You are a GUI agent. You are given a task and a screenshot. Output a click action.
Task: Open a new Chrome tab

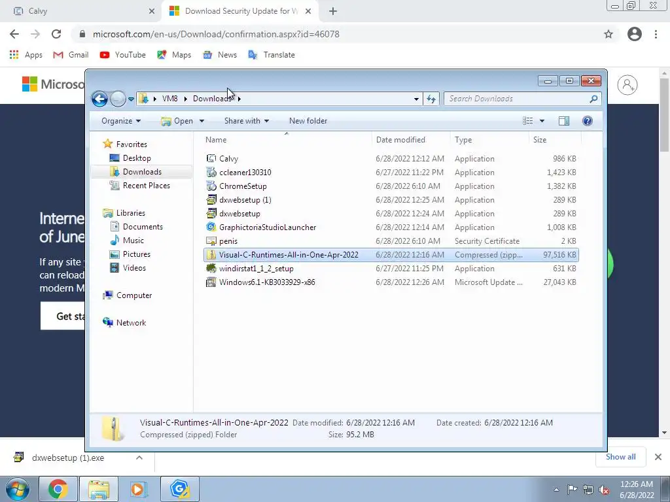pos(333,11)
